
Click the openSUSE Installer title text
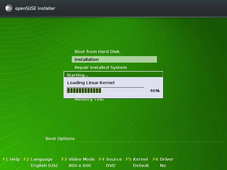[35, 8]
